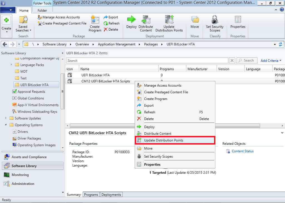
Task: Open the Administration workspace
Action: (x=33, y=184)
